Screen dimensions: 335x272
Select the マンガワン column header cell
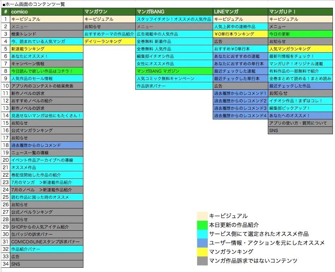point(110,12)
